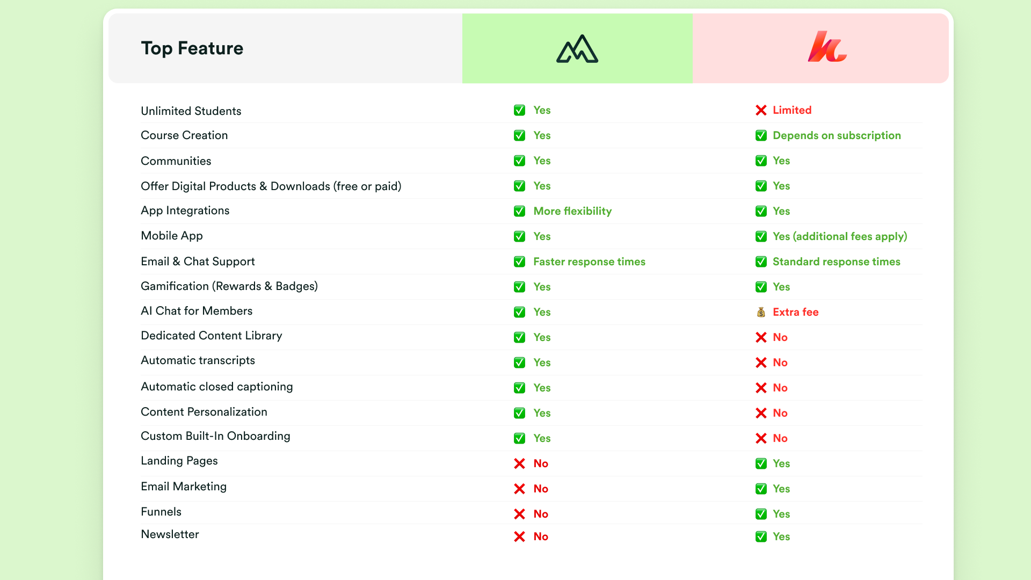The width and height of the screenshot is (1031, 580).
Task: Click the Gamification (Rewards & Badges) label
Action: point(229,286)
